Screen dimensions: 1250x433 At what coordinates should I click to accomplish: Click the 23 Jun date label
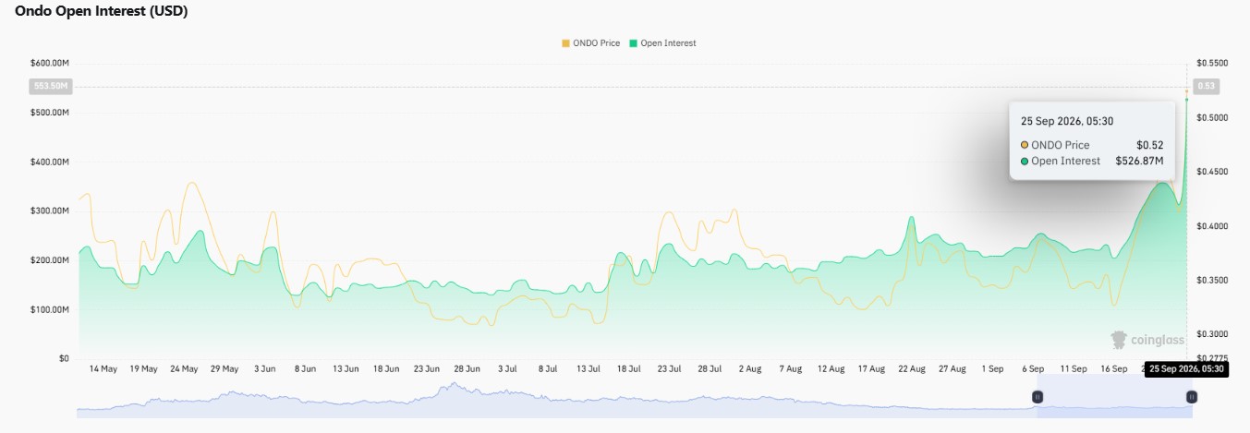pyautogui.click(x=426, y=368)
